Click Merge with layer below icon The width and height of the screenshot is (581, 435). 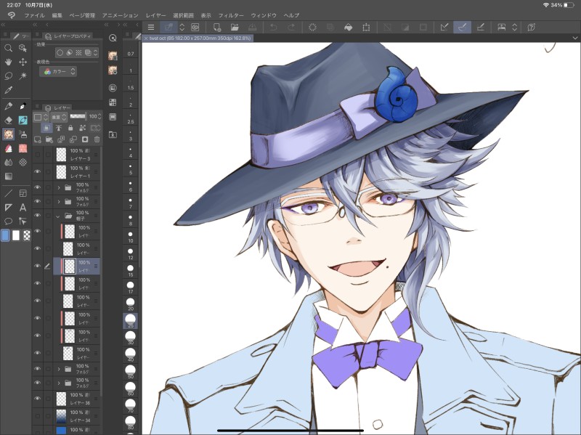tap(73, 139)
